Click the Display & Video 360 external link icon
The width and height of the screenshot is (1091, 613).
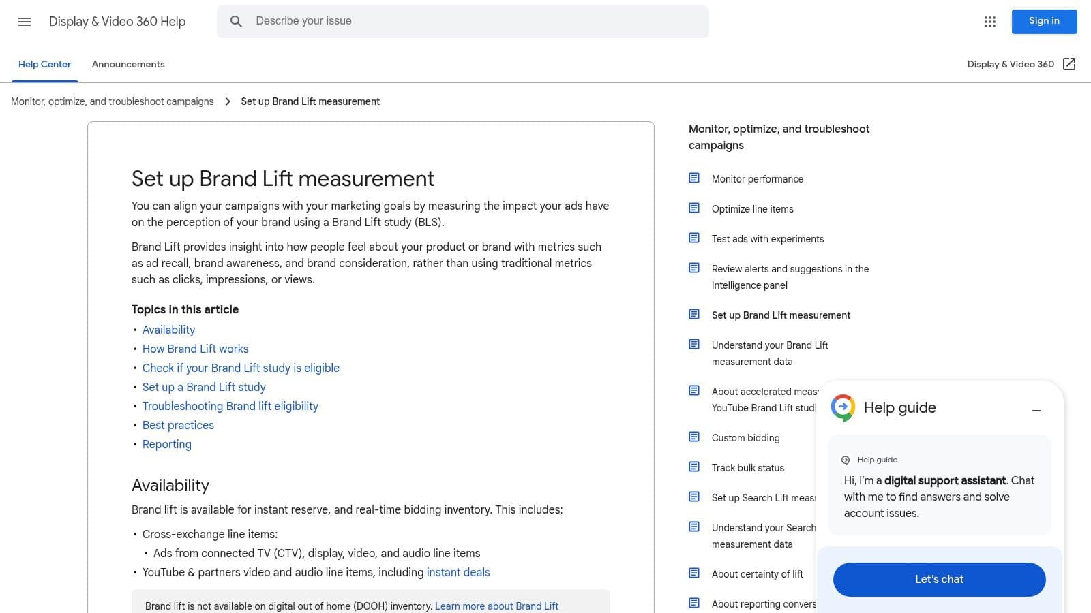1069,64
